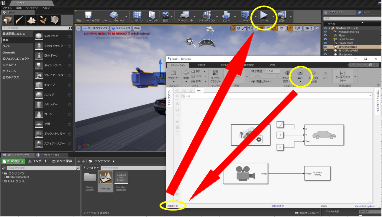The width and height of the screenshot is (382, 217).
Task: Select the Geometry editing mode icon
Action: pos(55,20)
